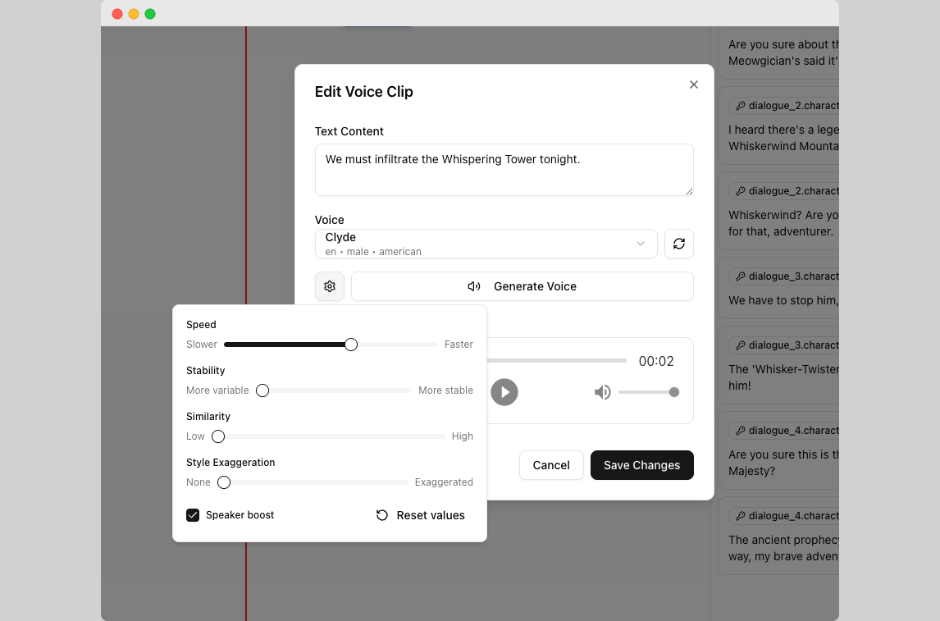Click inside the Text Content field
940x621 pixels.
tap(504, 170)
